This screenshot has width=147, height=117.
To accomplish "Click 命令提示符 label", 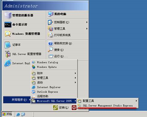I will pyautogui.click(x=20, y=24).
